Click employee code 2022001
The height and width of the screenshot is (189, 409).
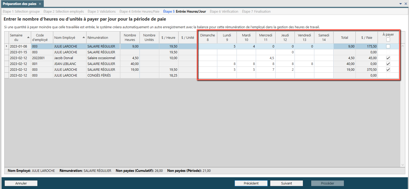(x=42, y=58)
